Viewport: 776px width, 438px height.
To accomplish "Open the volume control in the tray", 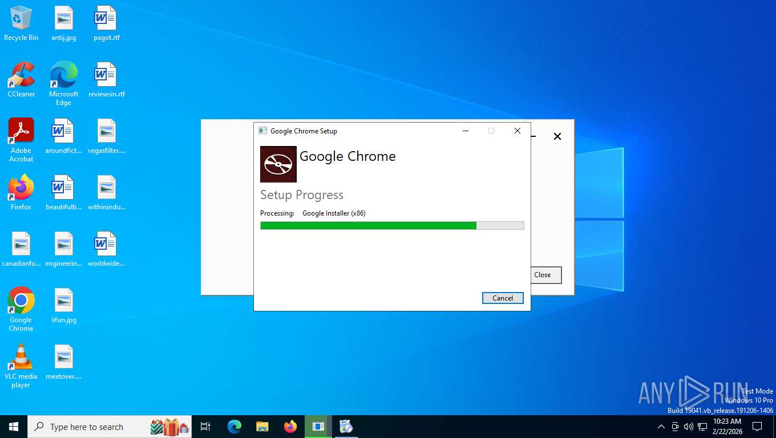I will (x=689, y=427).
